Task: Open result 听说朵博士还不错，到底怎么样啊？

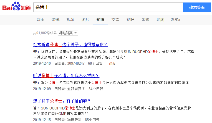Action: point(66,75)
